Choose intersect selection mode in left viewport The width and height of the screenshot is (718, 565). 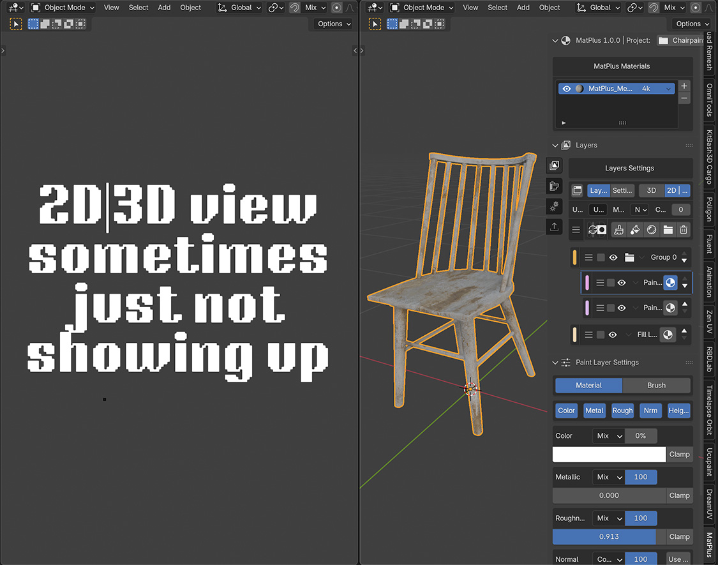(x=80, y=24)
